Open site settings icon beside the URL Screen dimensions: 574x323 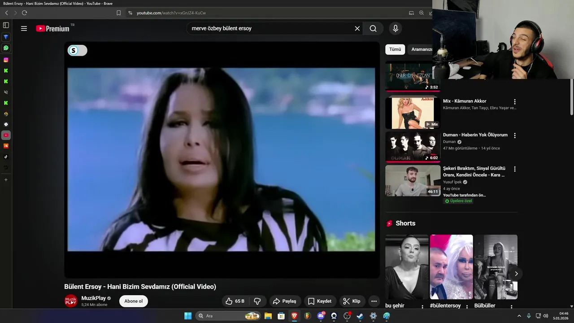click(130, 13)
